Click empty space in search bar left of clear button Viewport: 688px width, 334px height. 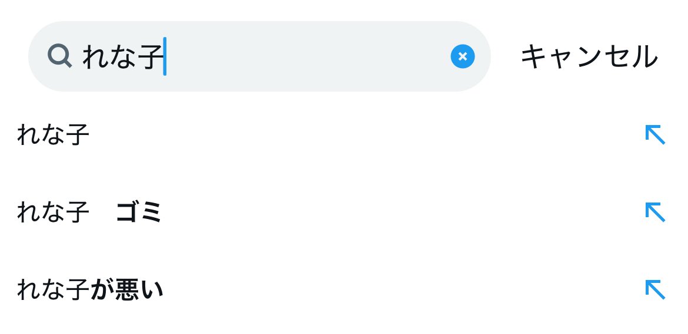[306, 56]
